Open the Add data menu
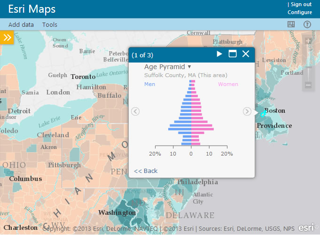 click(x=21, y=25)
